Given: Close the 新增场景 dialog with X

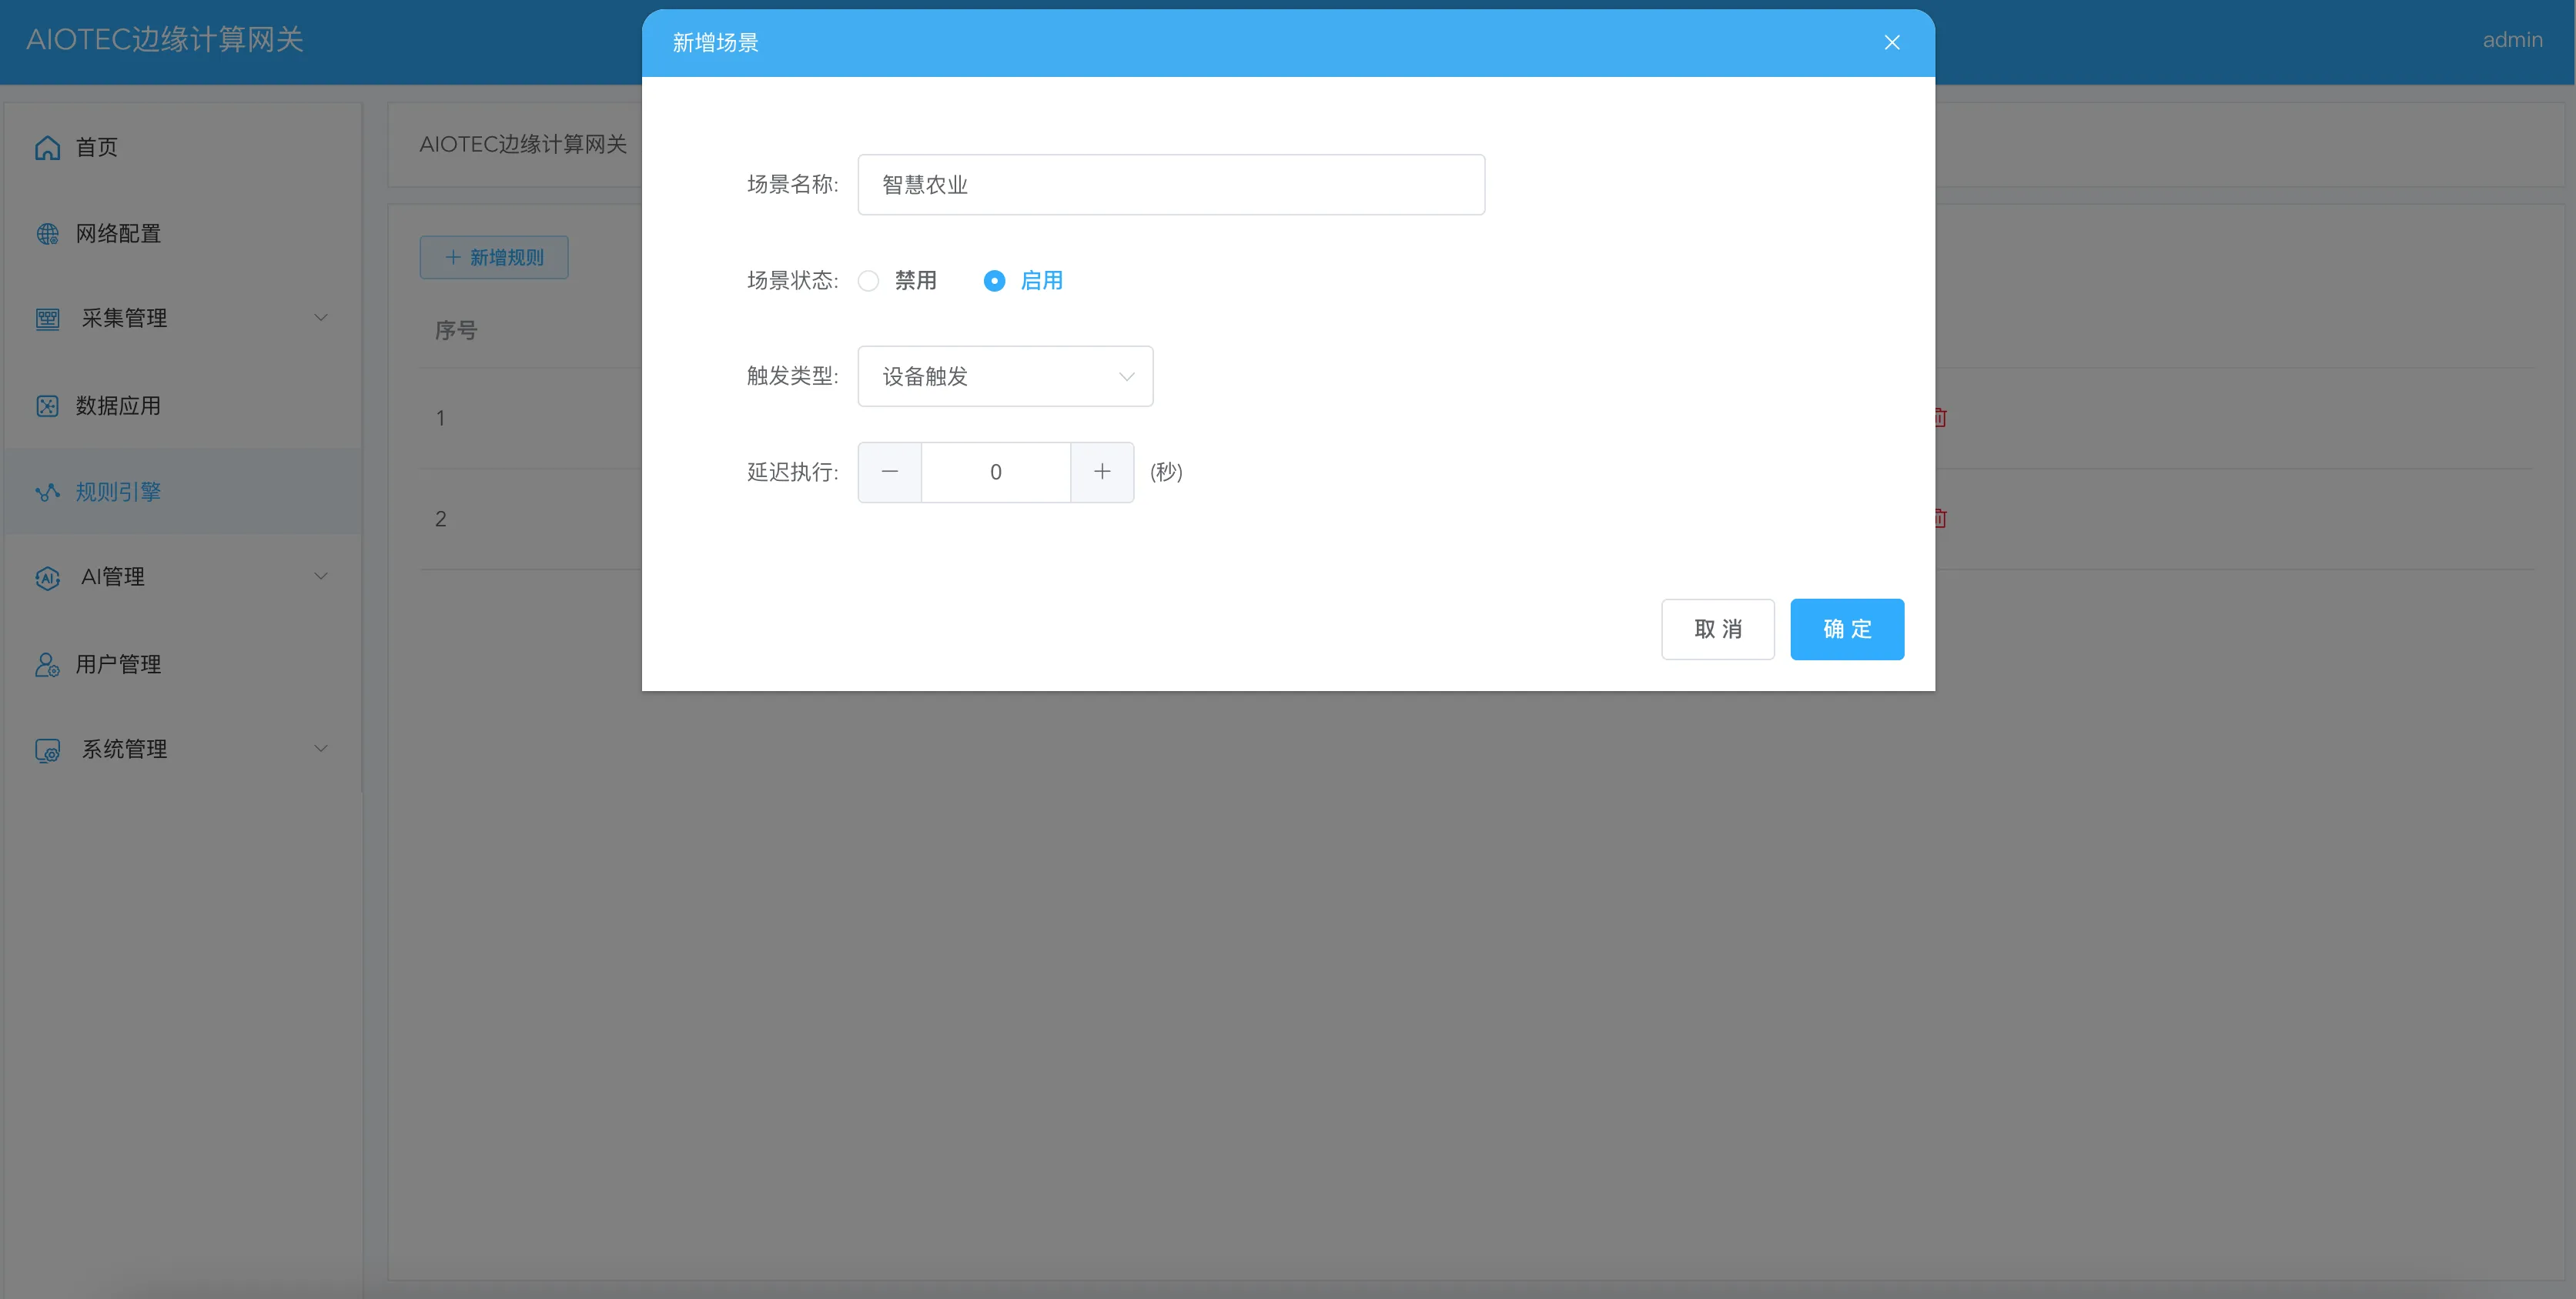Looking at the screenshot, I should point(1891,42).
